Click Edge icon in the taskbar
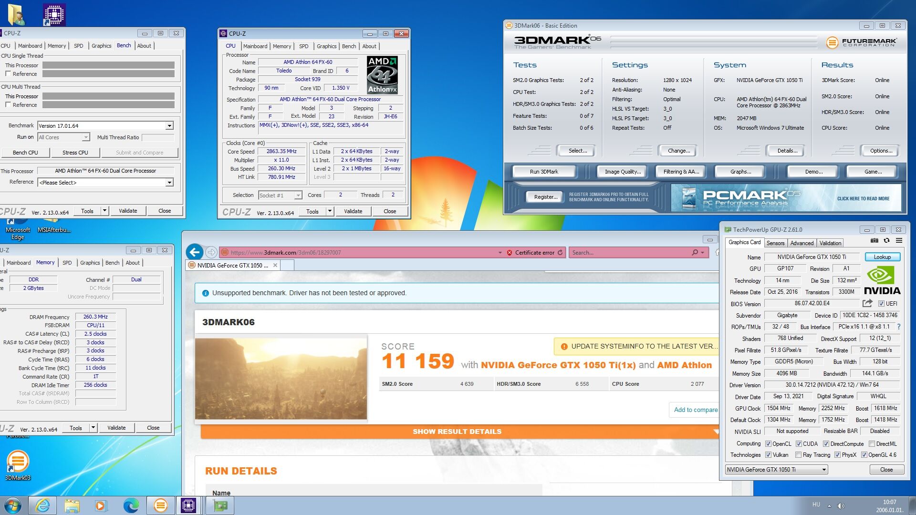The width and height of the screenshot is (916, 515). (x=131, y=505)
